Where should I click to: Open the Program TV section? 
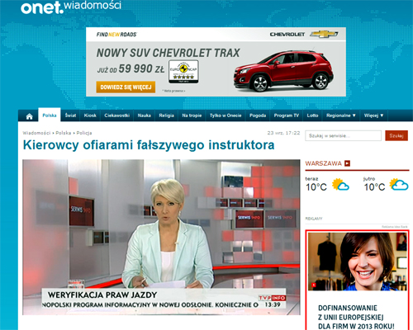pos(287,115)
